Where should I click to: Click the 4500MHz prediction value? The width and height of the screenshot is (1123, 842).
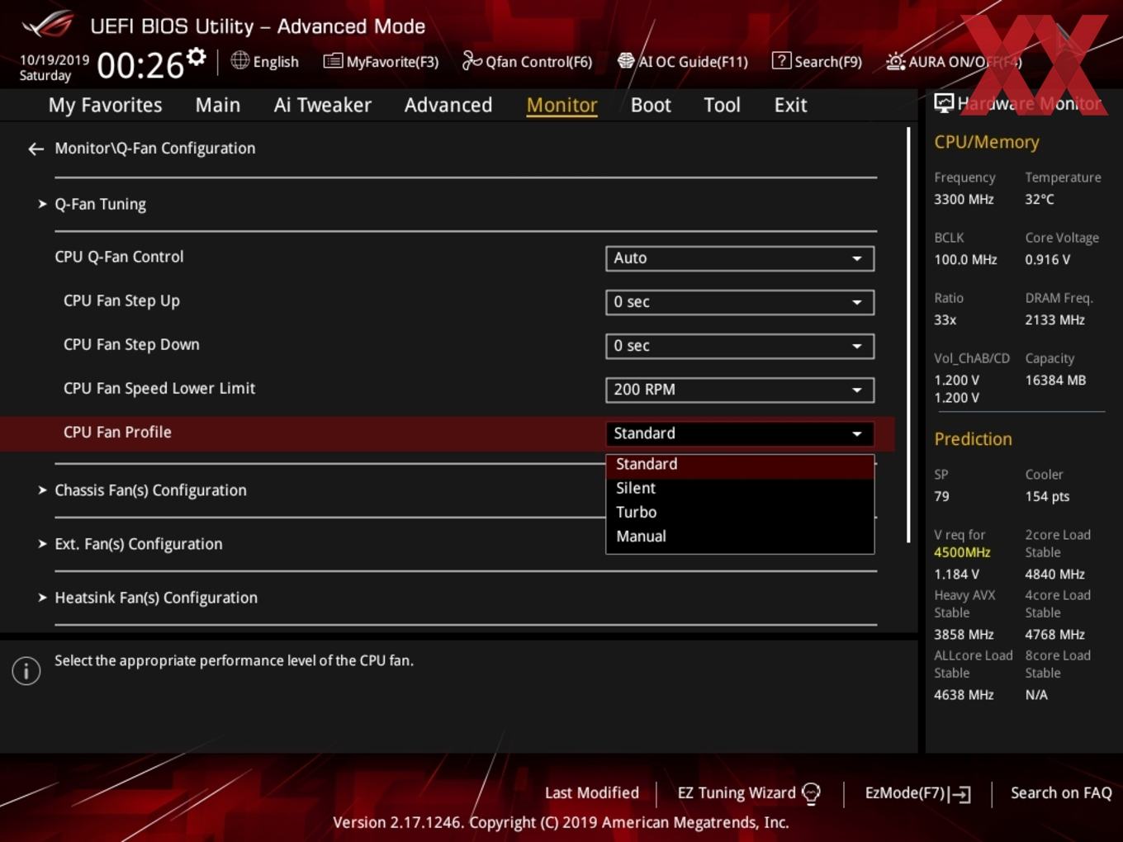962,552
